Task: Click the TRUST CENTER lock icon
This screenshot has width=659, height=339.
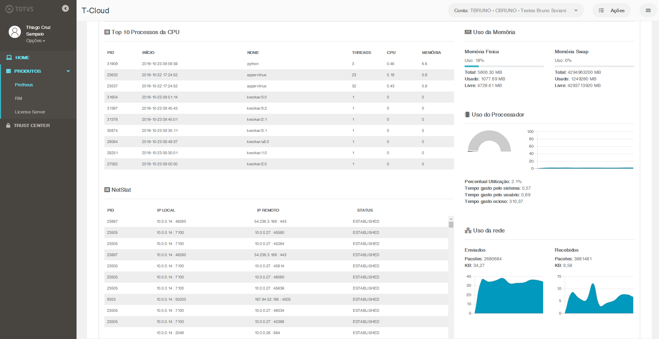Action: (8, 125)
